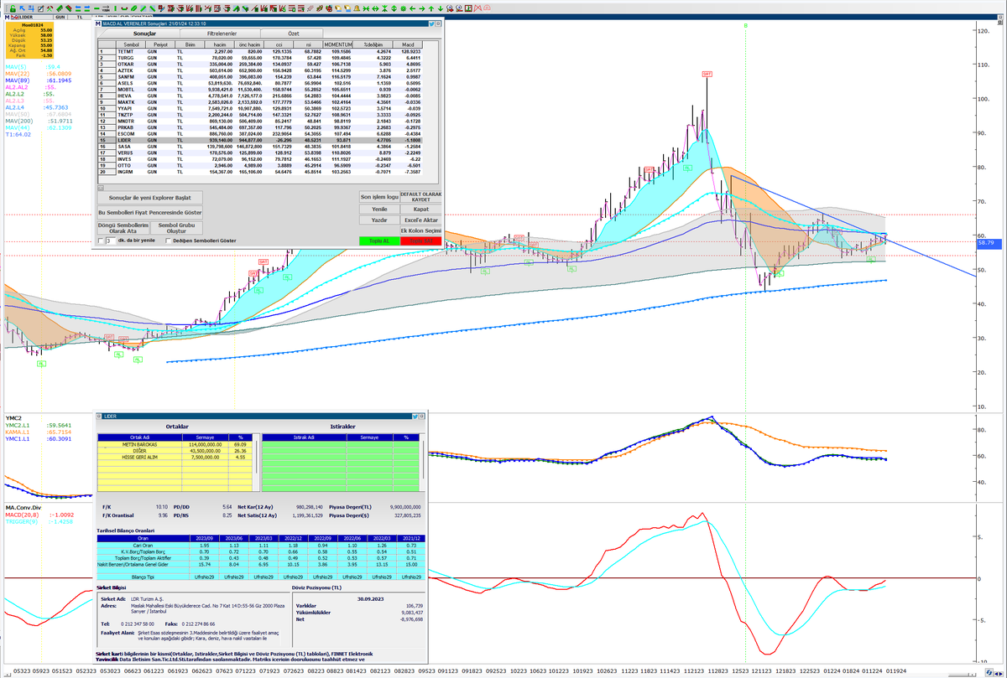Click the 'Excel'e Aktar' button
Image resolution: width=1007 pixels, height=678 pixels.
point(421,220)
